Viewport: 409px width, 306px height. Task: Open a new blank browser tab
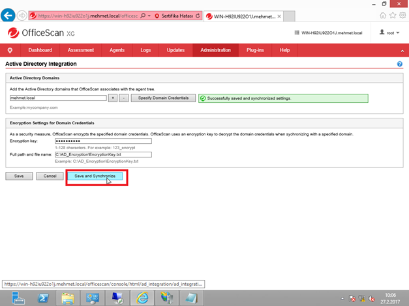point(289,16)
